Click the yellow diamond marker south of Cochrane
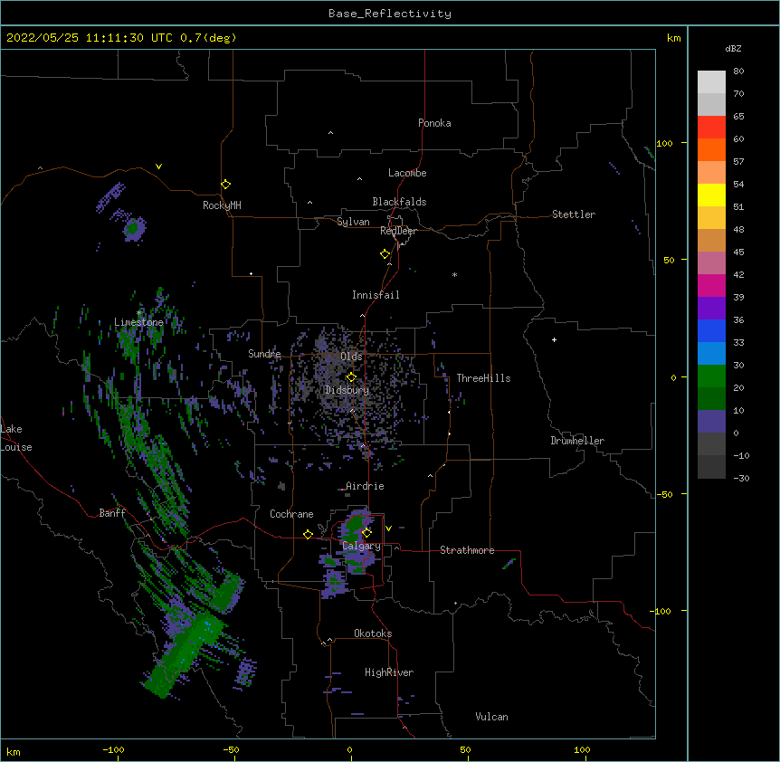The height and width of the screenshot is (762, 780). tap(308, 534)
